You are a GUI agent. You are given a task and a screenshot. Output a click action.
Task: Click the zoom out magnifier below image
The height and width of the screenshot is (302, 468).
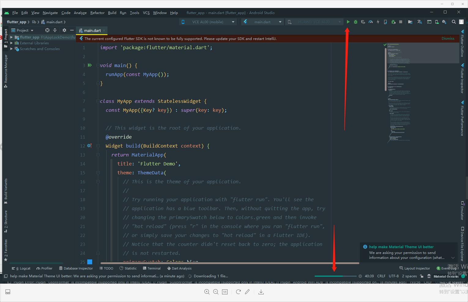coord(216,292)
